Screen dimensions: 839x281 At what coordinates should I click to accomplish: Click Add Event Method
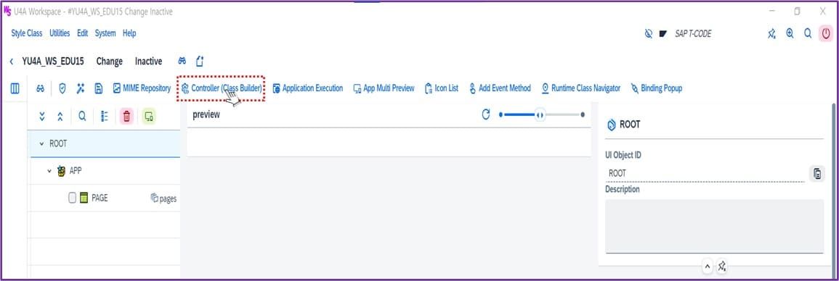tap(500, 88)
